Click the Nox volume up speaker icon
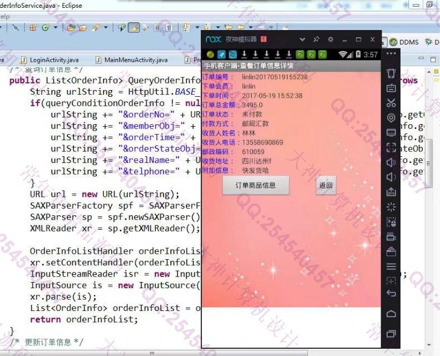 click(x=391, y=162)
